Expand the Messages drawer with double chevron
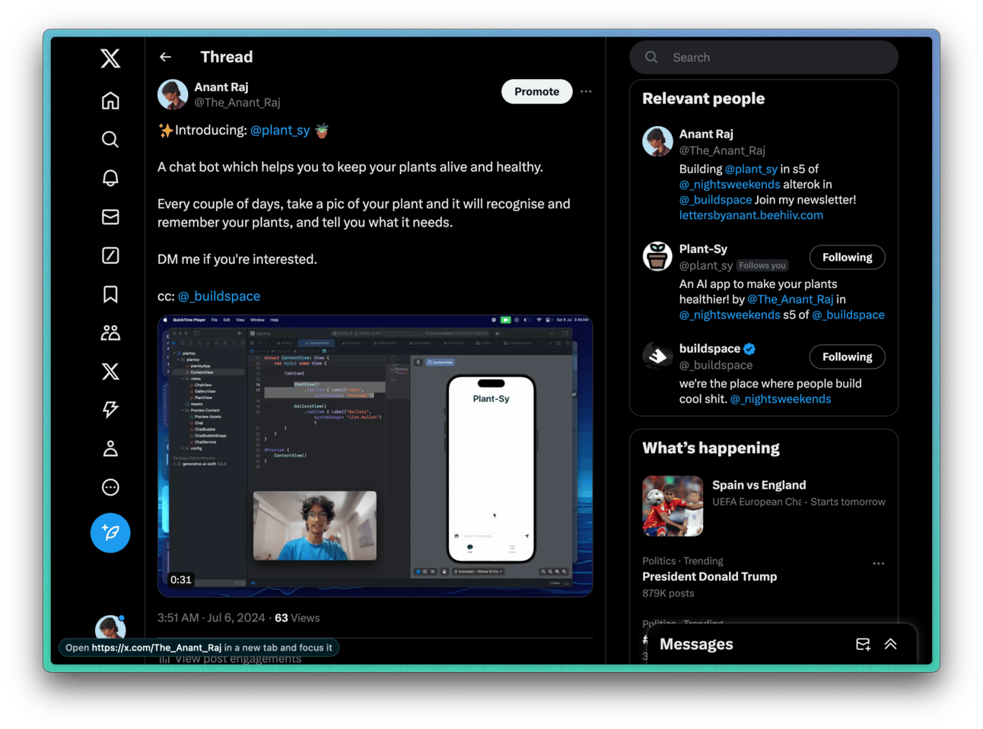Screen dimensions: 983x729 coord(891,644)
